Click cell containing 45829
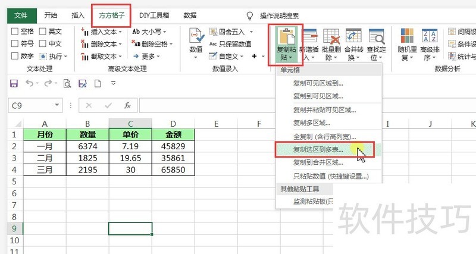This screenshot has width=476, height=254. [173, 146]
